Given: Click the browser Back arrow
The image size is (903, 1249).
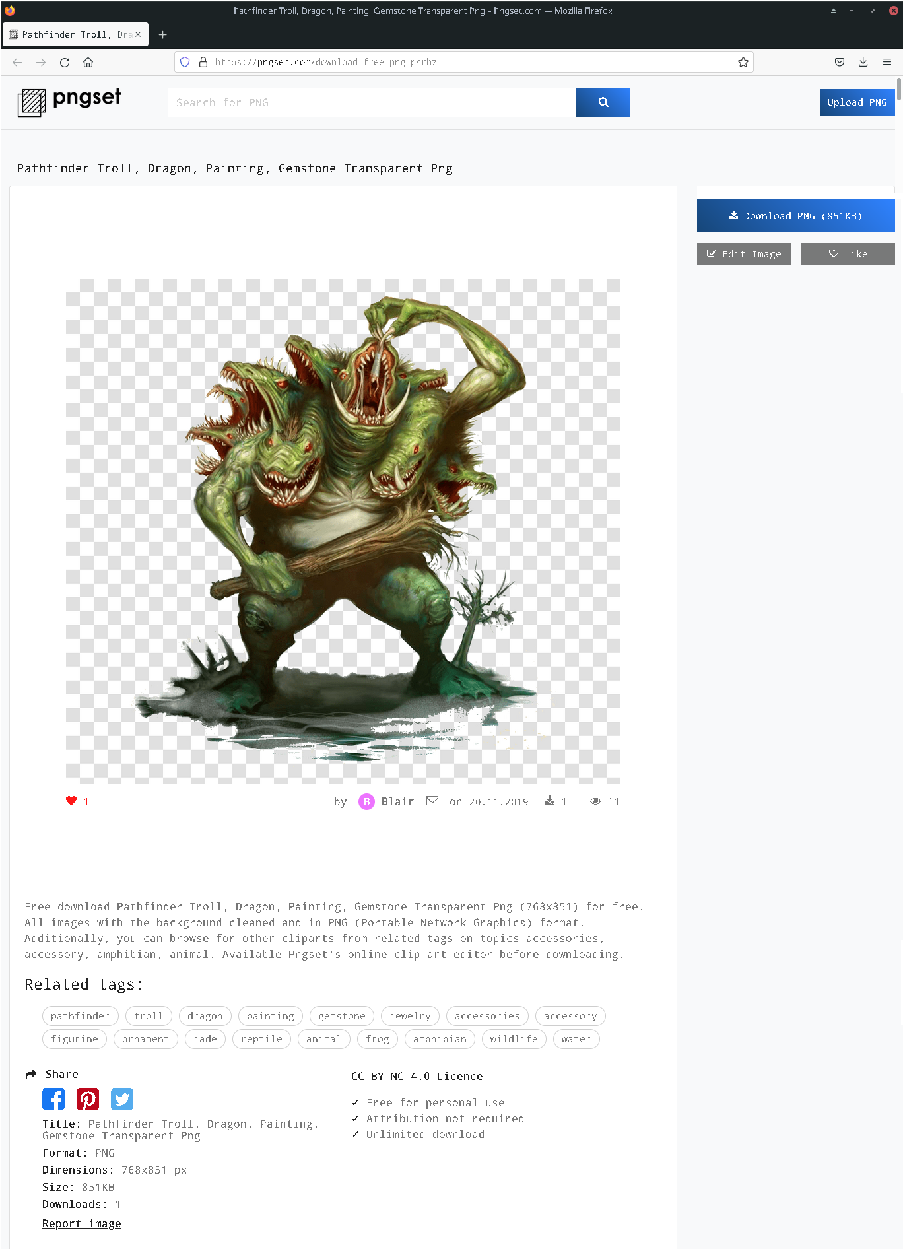Looking at the screenshot, I should (17, 62).
